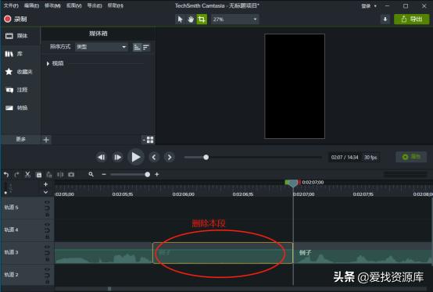Image resolution: width=433 pixels, height=292 pixels.
Task: Toggle visibility eye on Track 2 (轨道 2)
Action: pyautogui.click(x=47, y=270)
